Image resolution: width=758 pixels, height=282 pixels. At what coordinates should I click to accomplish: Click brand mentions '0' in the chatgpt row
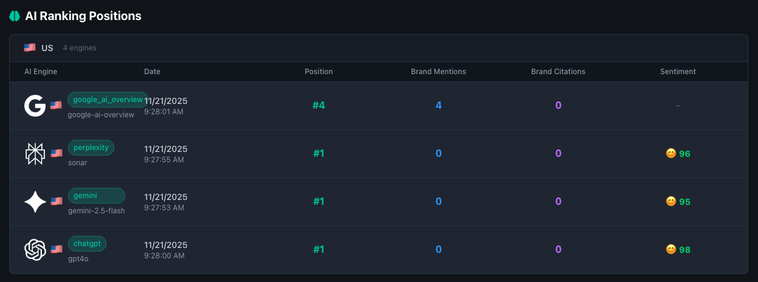(438, 250)
